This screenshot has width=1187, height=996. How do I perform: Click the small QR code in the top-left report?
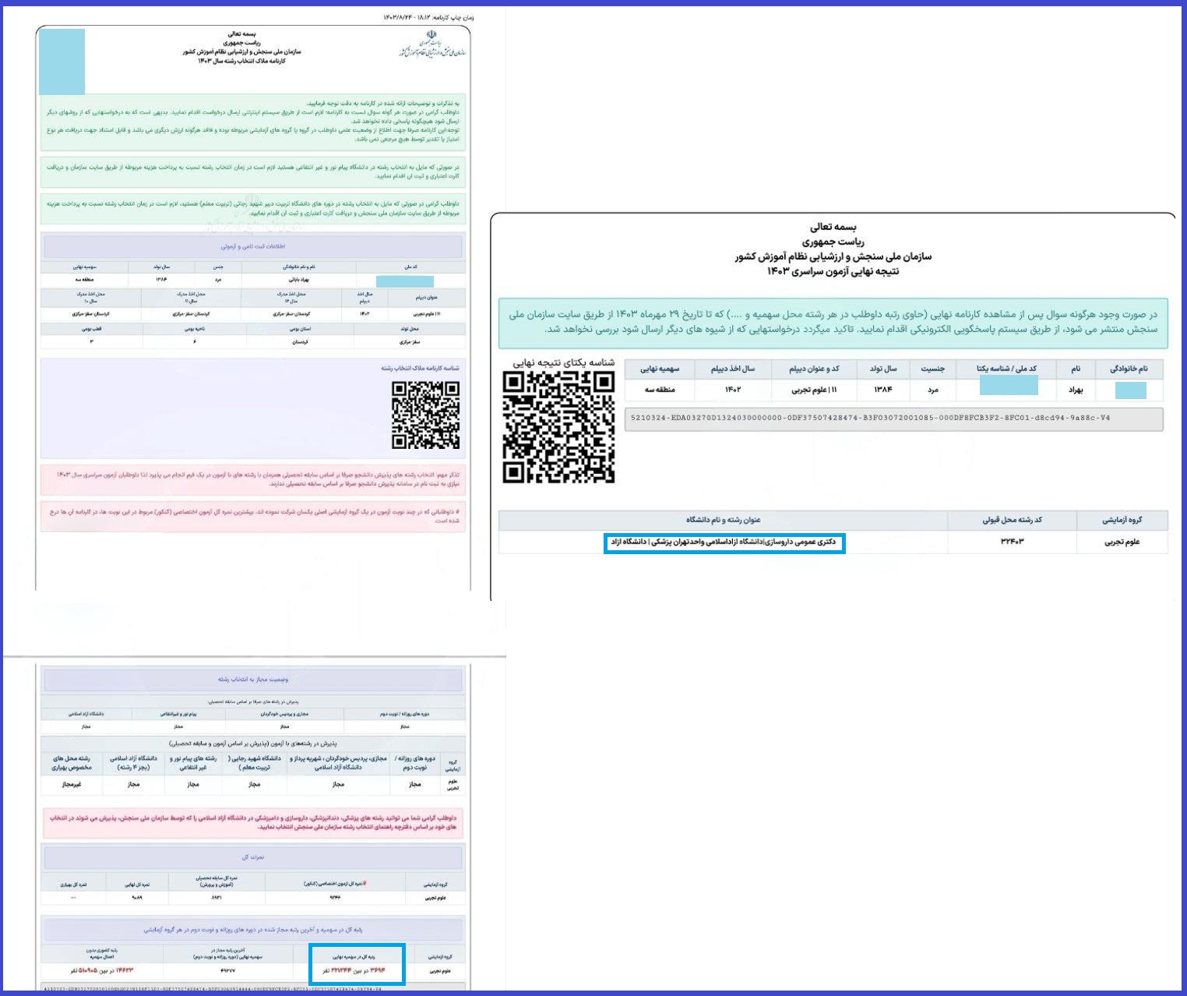point(425,415)
